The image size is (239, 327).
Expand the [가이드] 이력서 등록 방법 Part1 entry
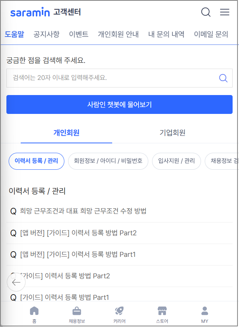(65, 298)
